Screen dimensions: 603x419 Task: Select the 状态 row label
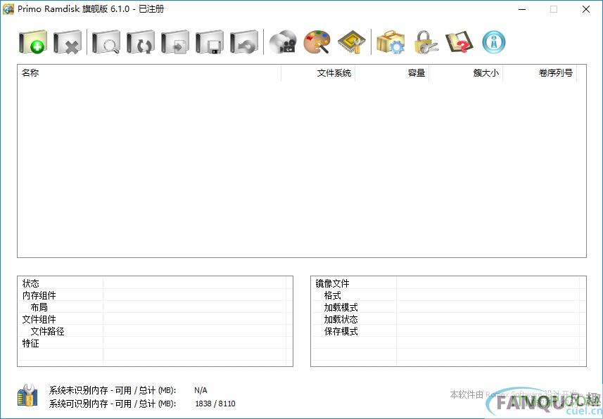pyautogui.click(x=31, y=283)
